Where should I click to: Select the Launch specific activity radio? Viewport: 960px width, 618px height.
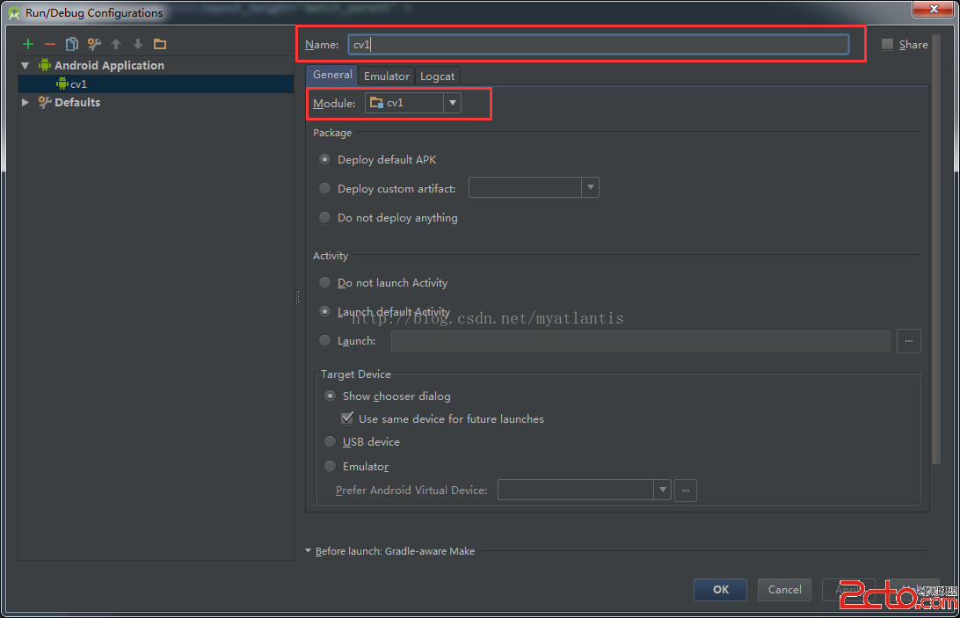(x=325, y=340)
